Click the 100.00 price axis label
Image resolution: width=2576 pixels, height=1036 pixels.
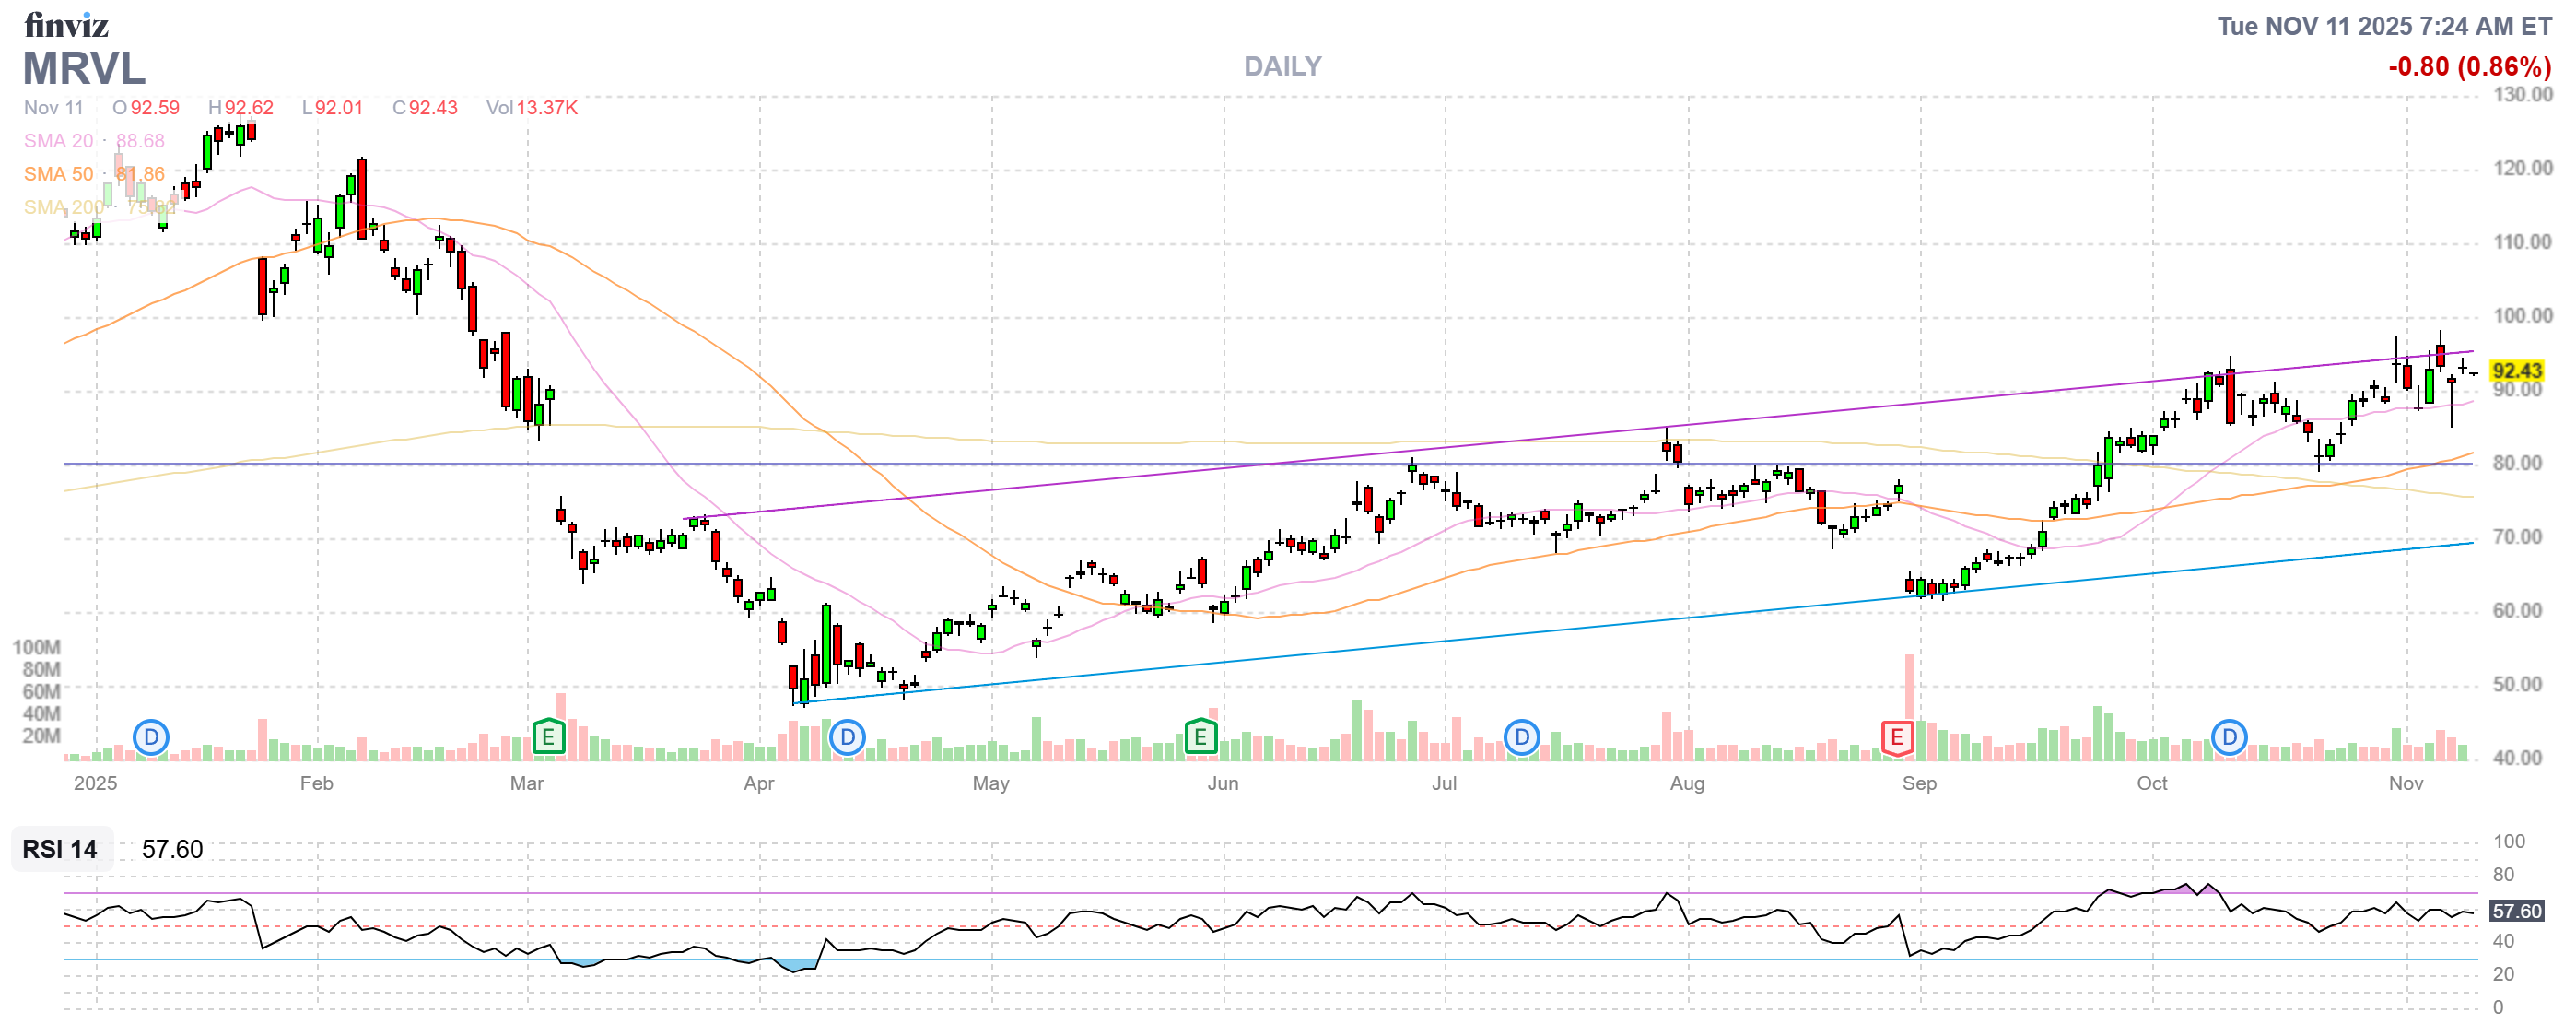[2522, 316]
